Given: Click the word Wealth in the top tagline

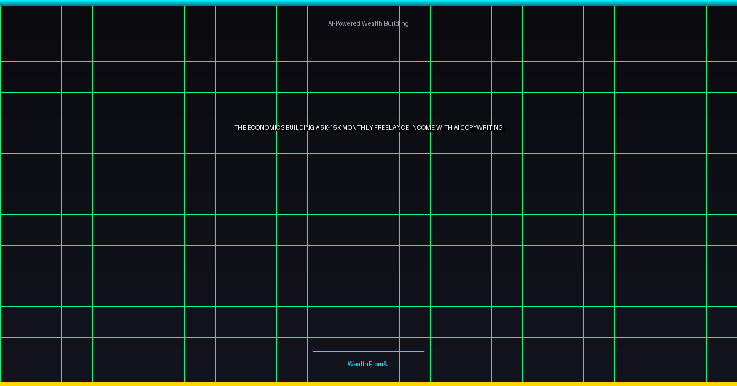Looking at the screenshot, I should click(x=373, y=23).
